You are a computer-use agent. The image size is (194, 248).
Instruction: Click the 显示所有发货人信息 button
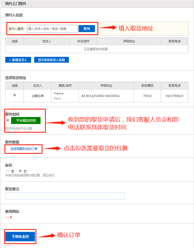[51, 60]
